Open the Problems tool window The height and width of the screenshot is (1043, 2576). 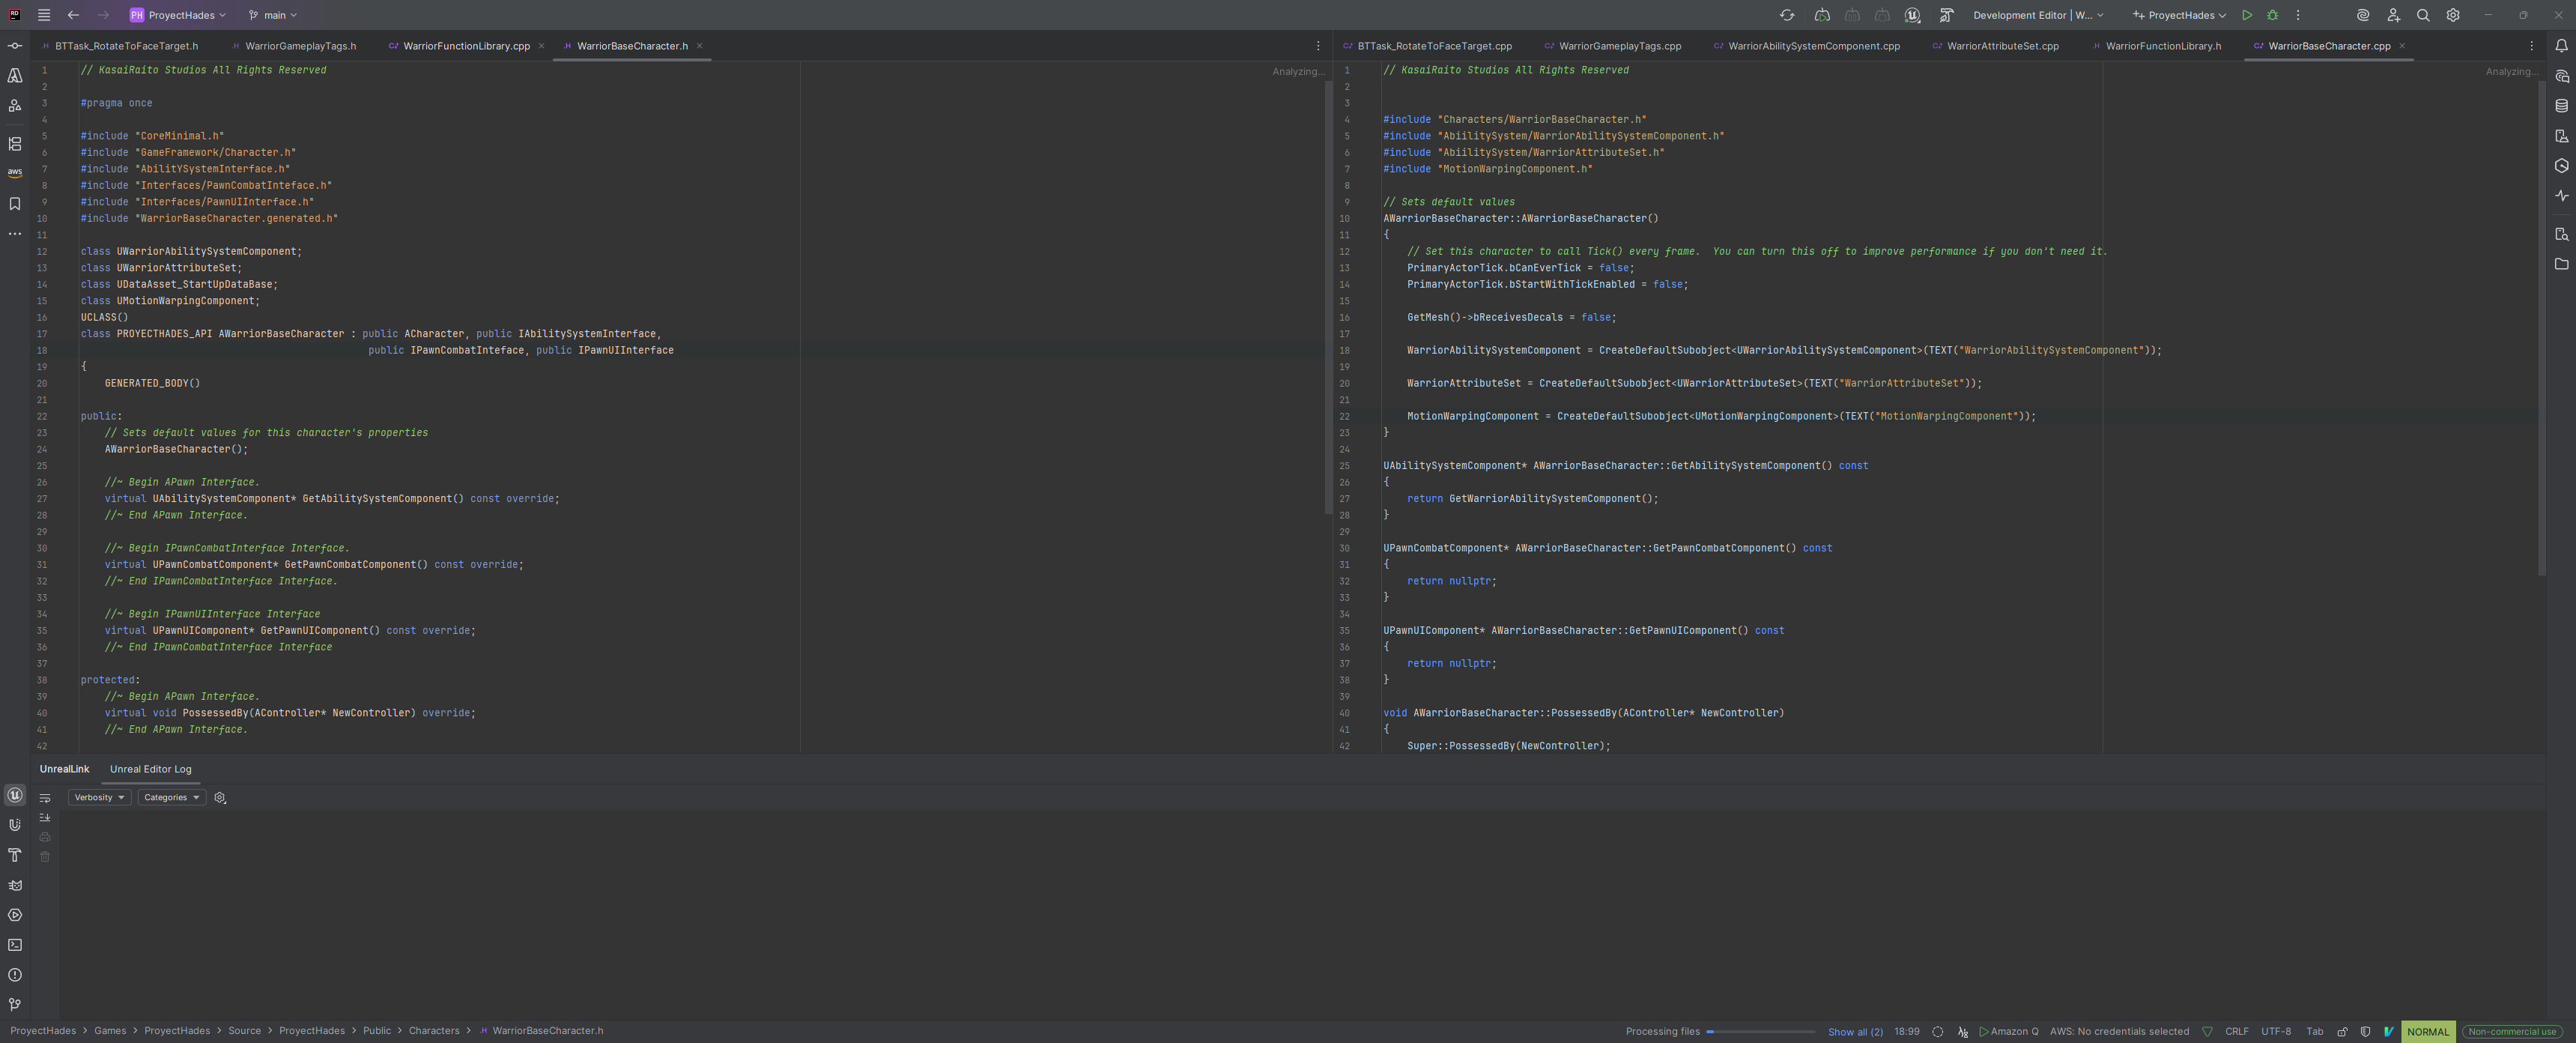15,975
